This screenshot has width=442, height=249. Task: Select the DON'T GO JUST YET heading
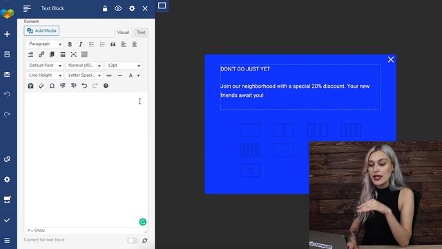click(245, 69)
